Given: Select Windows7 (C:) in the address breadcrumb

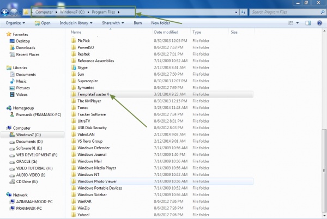Looking at the screenshot, I should point(72,13).
